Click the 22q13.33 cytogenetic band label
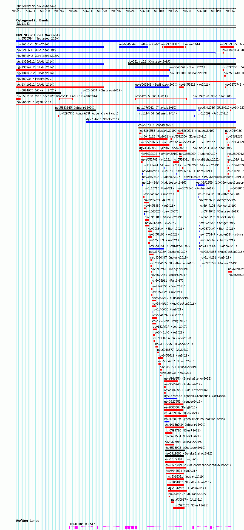 (x=23, y=24)
